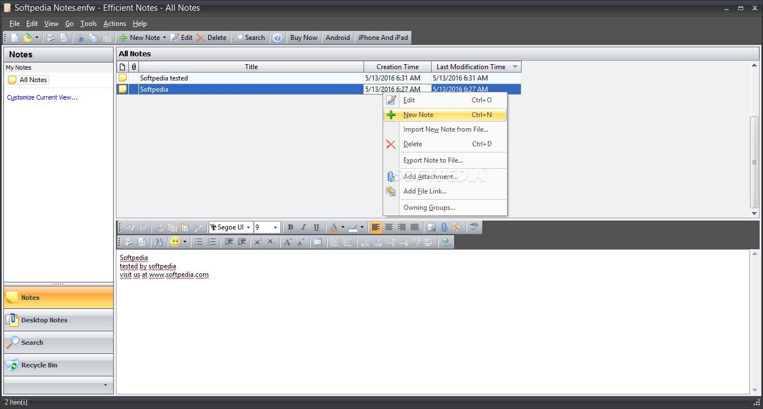Viewport: 763px width, 409px height.
Task: Click the Search toolbar button
Action: [x=249, y=38]
